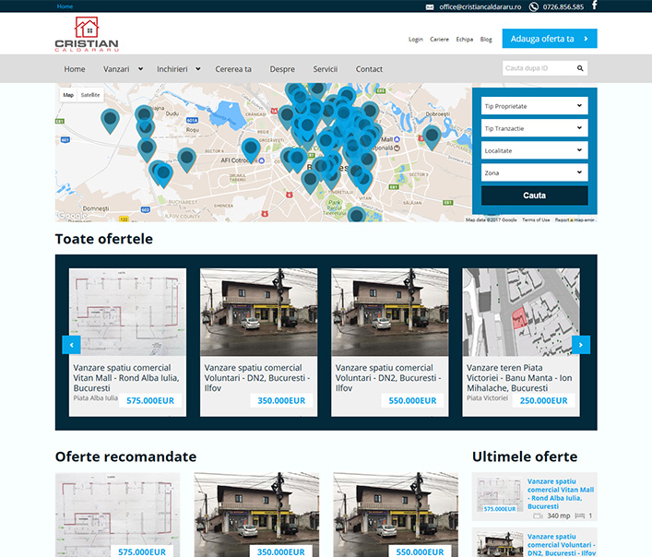Viewport: 652px width, 557px height.
Task: Click the Home breadcrumb in top bar
Action: point(65,6)
